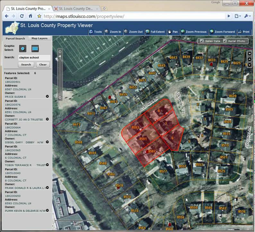Viewport: 255px width, 232px height.
Task: Expand details for TOBIN TERRANCE R
Action: [x=47, y=165]
